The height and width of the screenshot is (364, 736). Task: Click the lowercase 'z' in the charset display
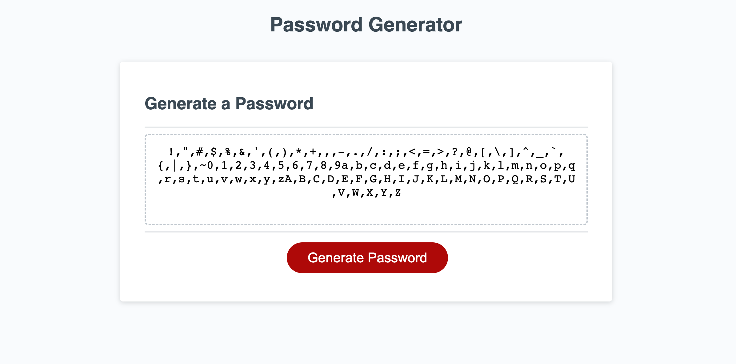(281, 180)
